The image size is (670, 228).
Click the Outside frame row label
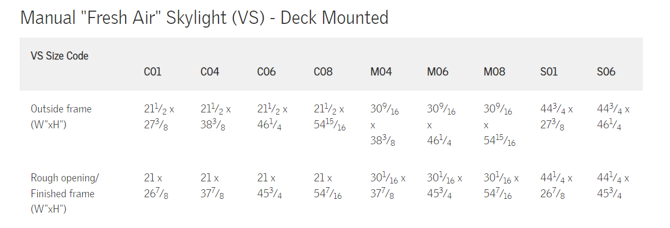(x=61, y=117)
